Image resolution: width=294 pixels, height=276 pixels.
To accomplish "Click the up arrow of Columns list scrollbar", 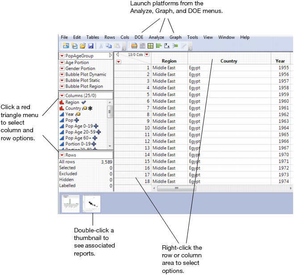I will click(110, 102).
